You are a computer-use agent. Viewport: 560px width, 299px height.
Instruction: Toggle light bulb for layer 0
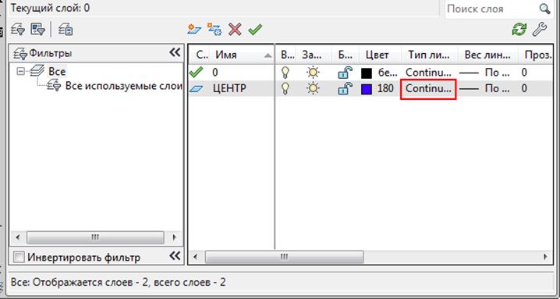[x=285, y=73]
